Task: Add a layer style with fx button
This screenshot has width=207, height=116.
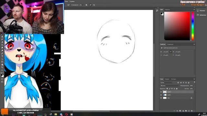Action: click(x=177, y=111)
